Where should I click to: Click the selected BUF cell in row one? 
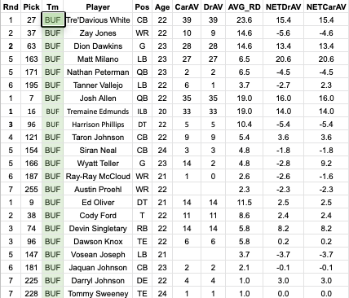[53, 20]
